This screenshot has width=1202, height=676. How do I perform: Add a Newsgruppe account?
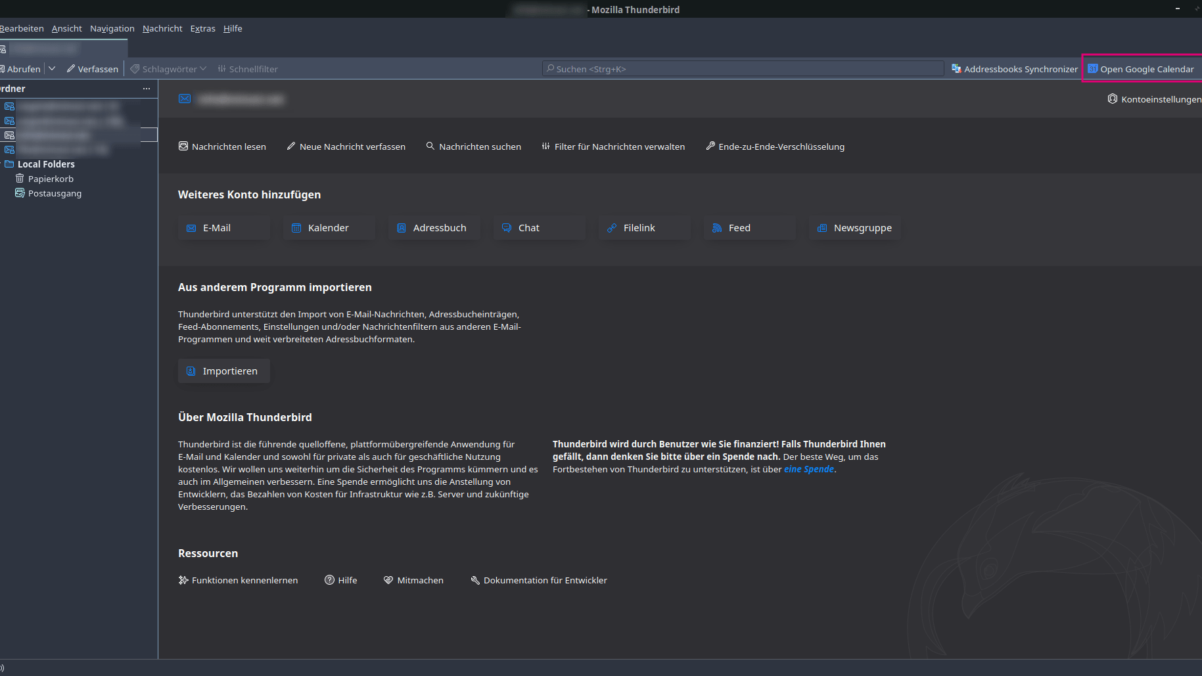[855, 228]
